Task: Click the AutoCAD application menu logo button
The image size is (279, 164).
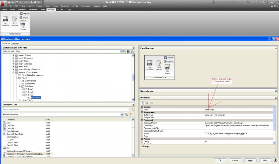Action: [x=3, y=3]
